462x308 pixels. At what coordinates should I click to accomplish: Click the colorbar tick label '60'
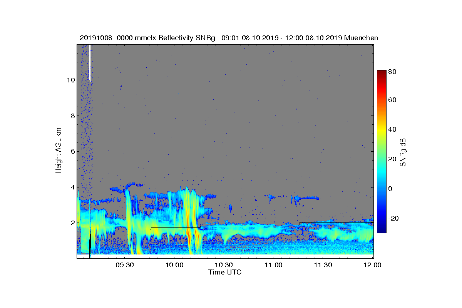coord(393,100)
